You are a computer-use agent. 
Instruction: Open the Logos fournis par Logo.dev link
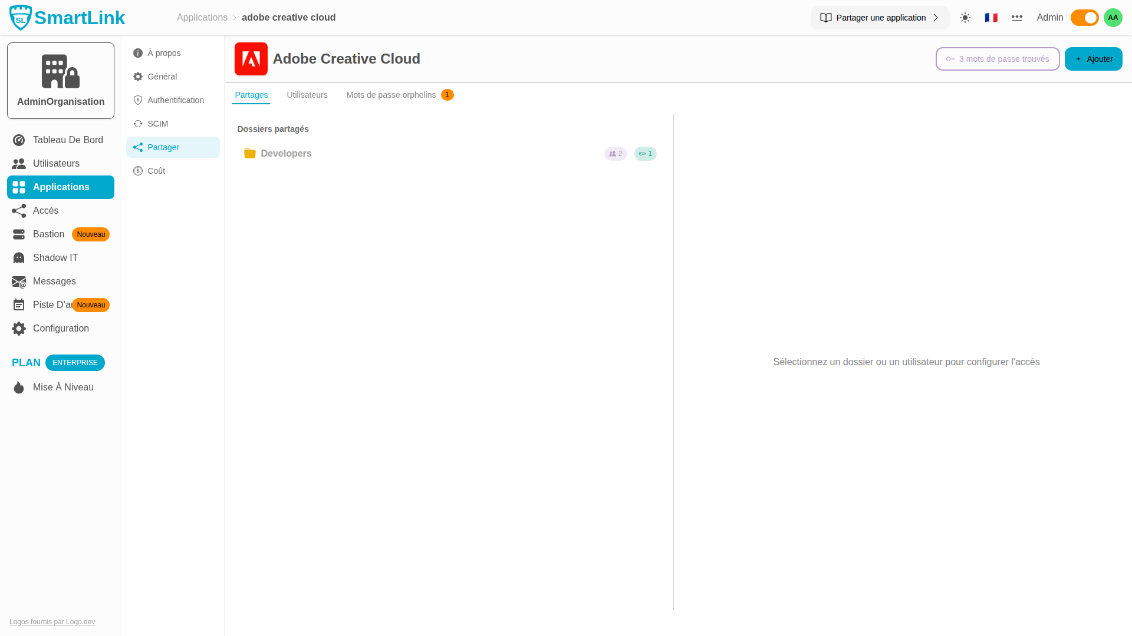(52, 621)
